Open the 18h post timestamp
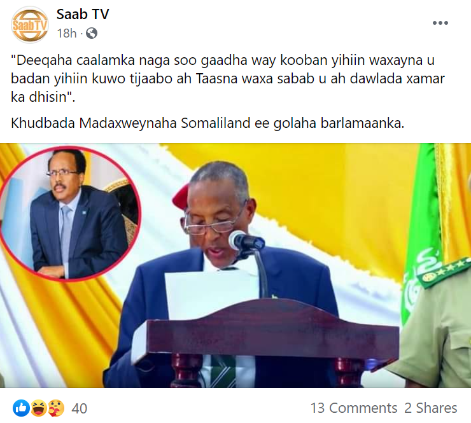 tap(67, 33)
